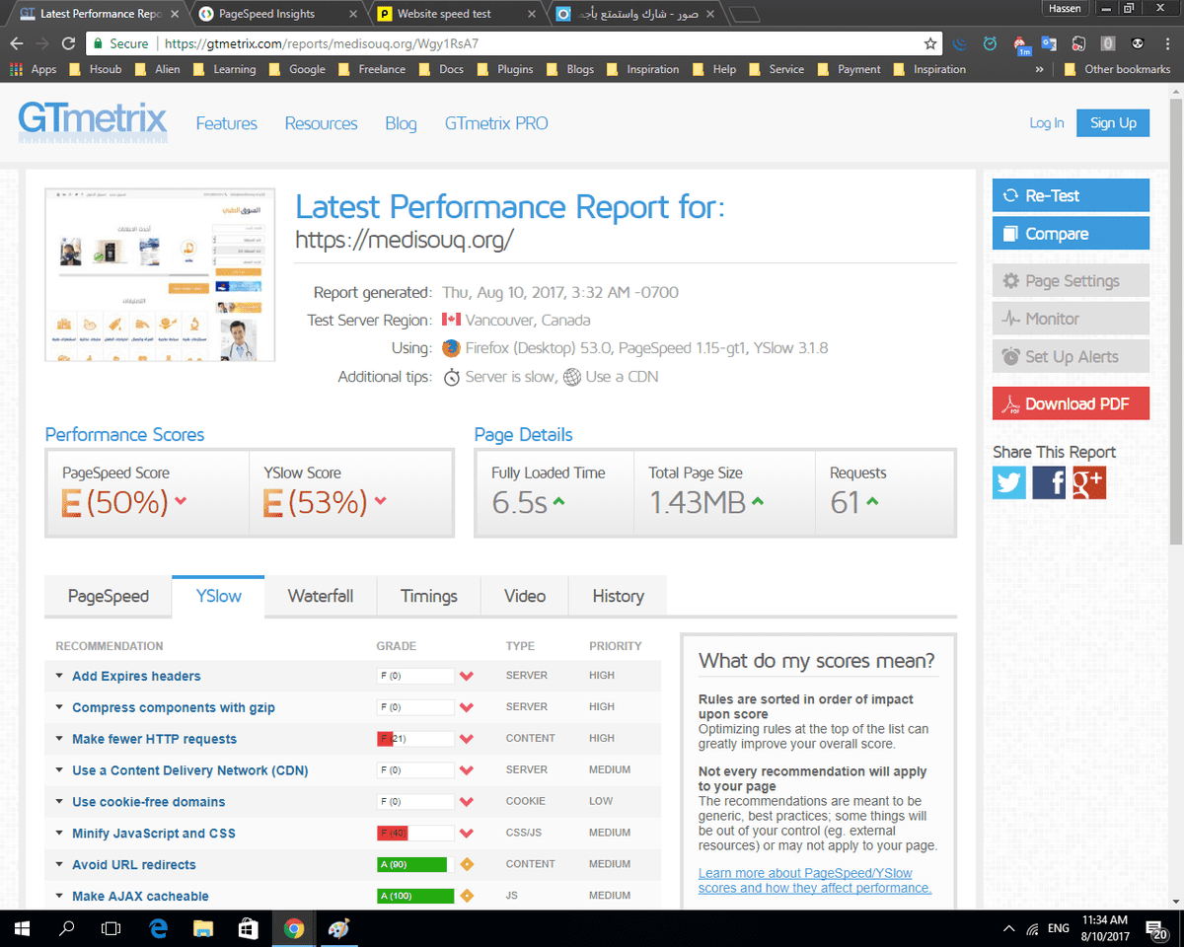Open Chrome from the Windows taskbar
This screenshot has width=1184, height=947.
[x=293, y=928]
